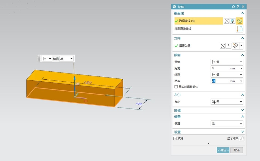Click the 确定 button
260x161 pixels.
tap(223, 150)
